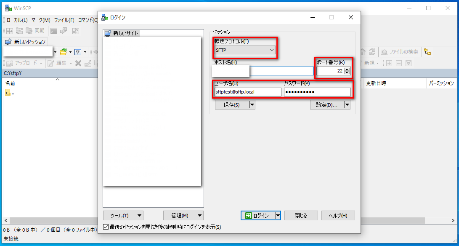The image size is (459, 246).
Task: Expand the filter funnel dropdown arrow
Action: (85, 52)
